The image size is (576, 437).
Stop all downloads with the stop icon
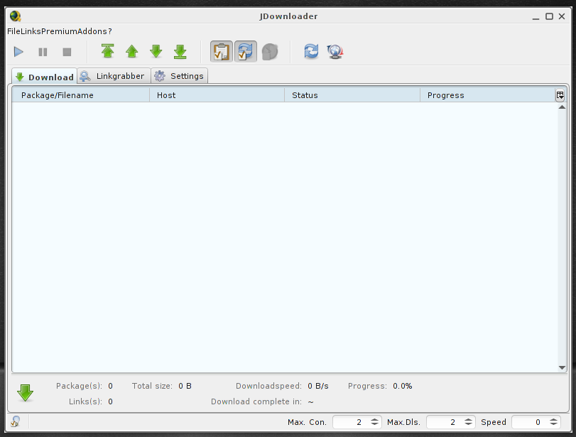(x=67, y=52)
